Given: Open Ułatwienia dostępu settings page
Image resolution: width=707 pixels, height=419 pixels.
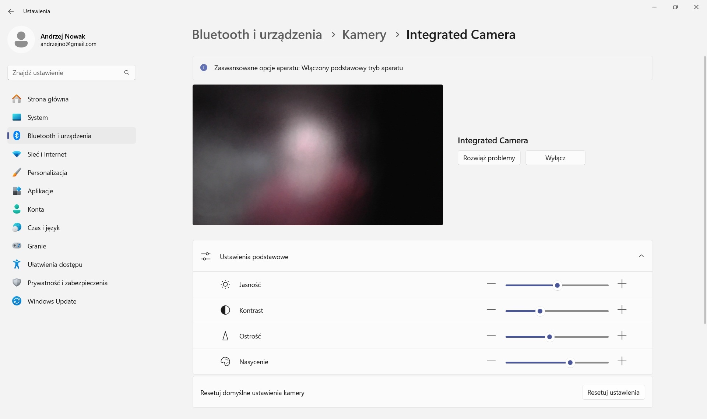Looking at the screenshot, I should point(55,265).
